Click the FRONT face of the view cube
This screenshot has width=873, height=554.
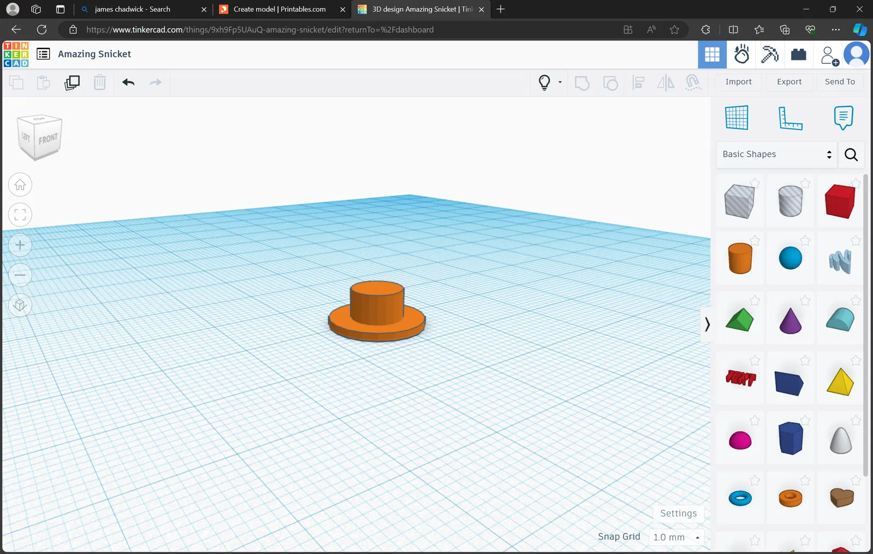point(48,139)
